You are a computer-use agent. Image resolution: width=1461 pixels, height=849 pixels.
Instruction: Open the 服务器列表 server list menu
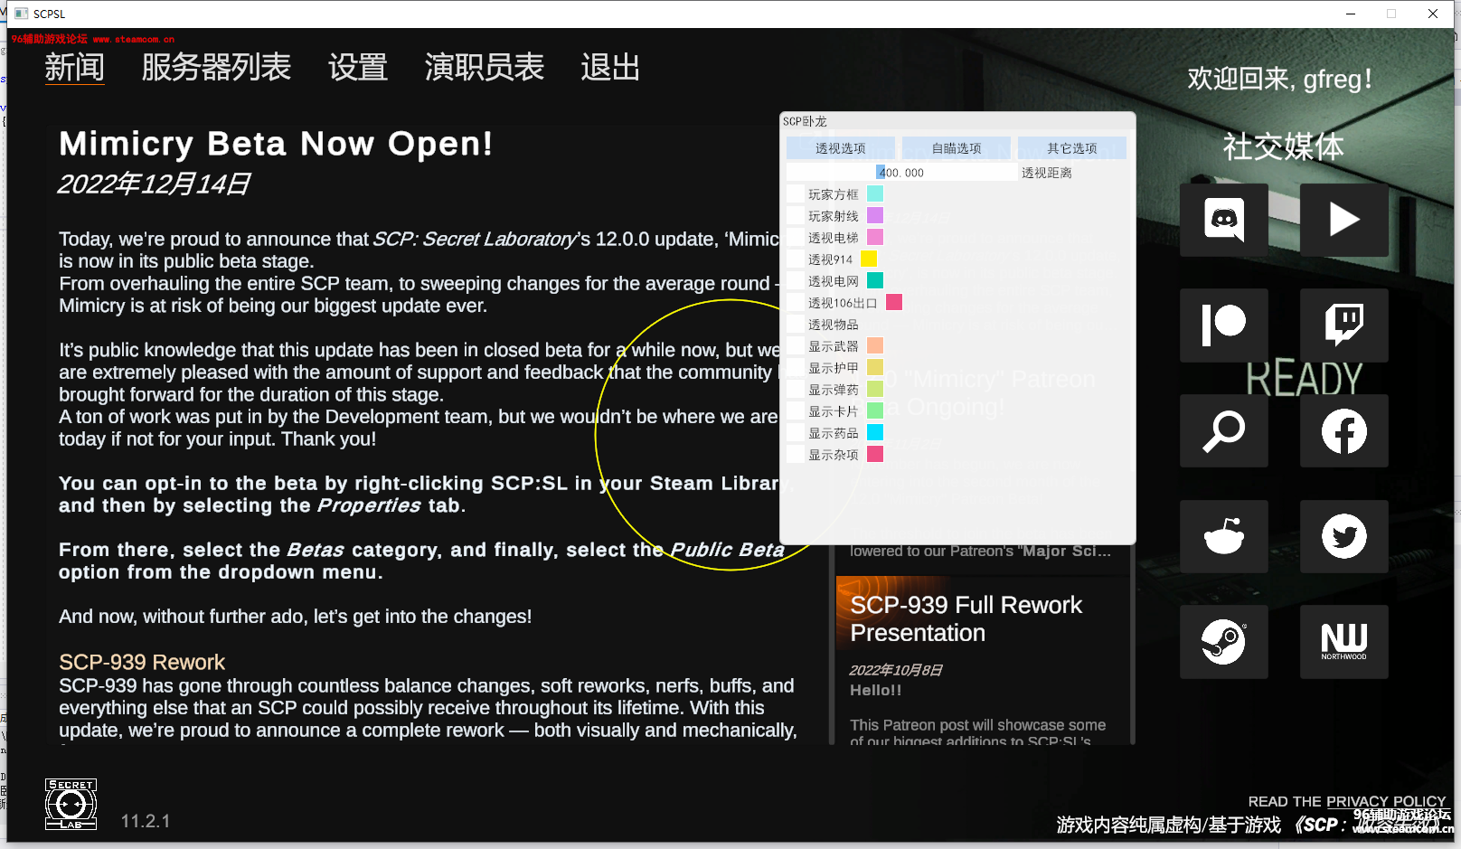(216, 68)
